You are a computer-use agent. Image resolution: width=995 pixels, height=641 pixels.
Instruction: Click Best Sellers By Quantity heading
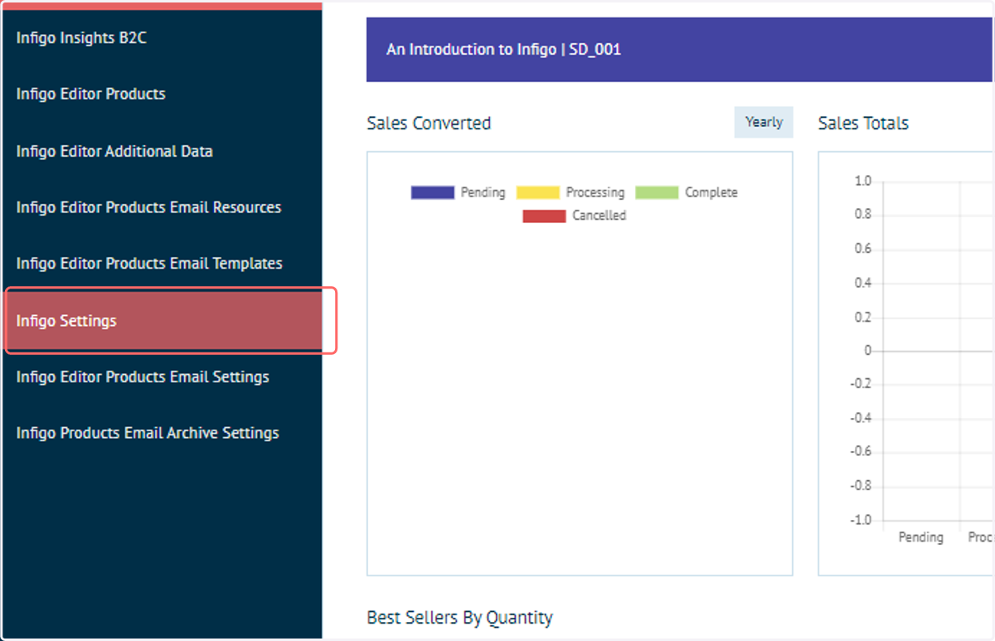pos(459,618)
